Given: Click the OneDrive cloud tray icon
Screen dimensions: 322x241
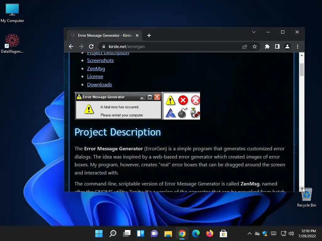Looking at the screenshot, I should click(257, 233).
